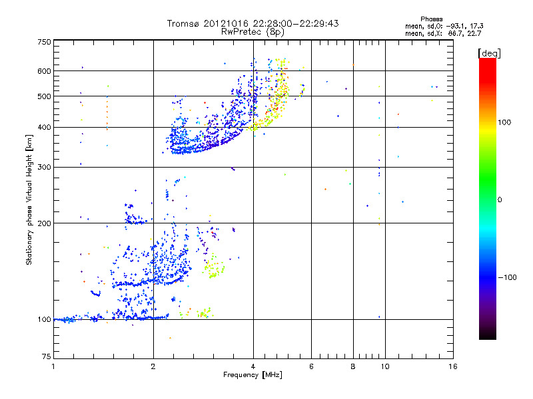533x399 pixels.
Task: Click the 'Frequency [MHz]' axis label
Action: click(253, 375)
